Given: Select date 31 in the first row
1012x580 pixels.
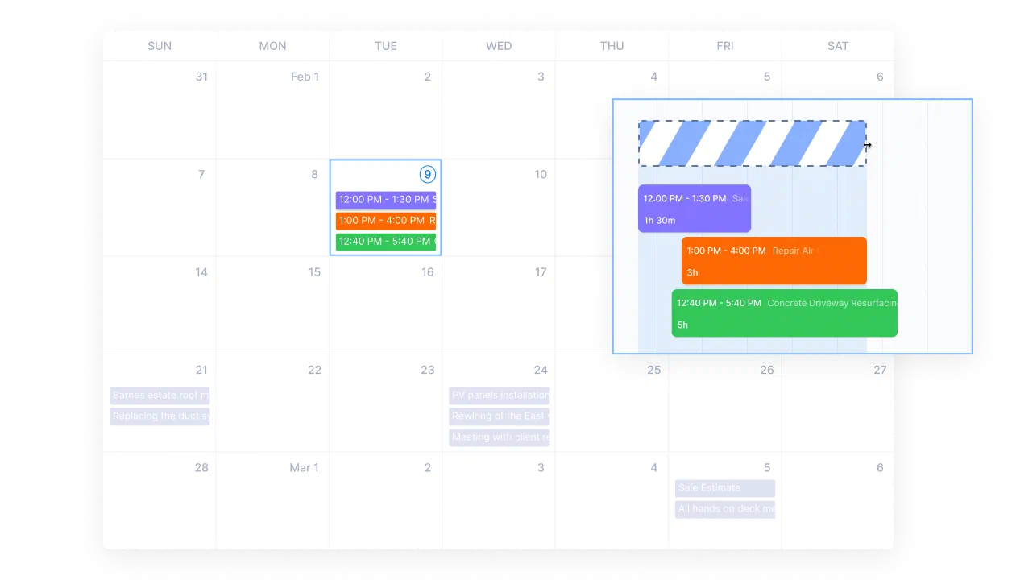Looking at the screenshot, I should point(201,77).
